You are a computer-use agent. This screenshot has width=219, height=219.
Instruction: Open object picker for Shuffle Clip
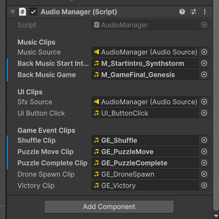204,140
